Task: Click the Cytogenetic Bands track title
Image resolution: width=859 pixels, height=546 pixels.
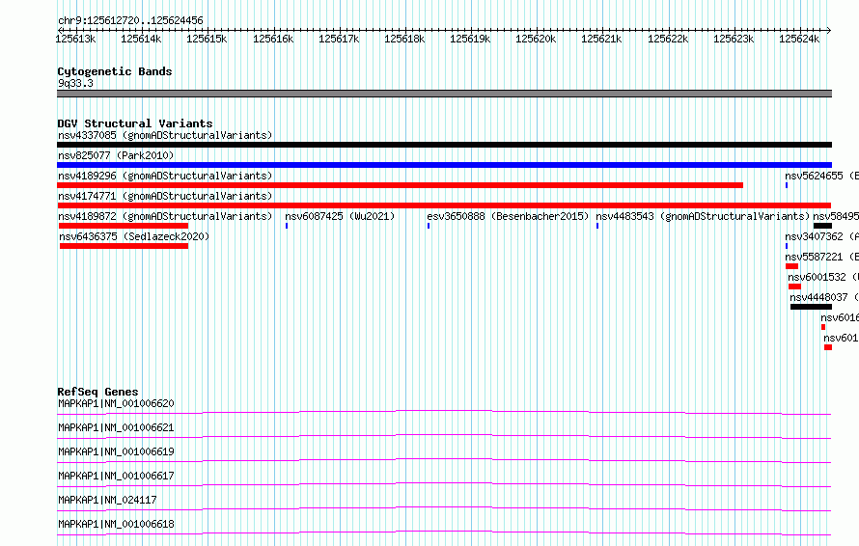Action: pyautogui.click(x=115, y=71)
